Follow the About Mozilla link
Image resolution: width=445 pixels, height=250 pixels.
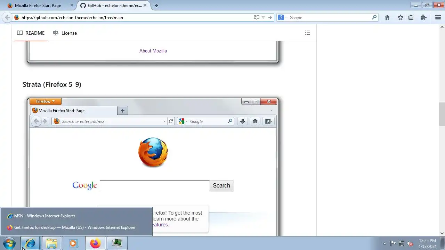(153, 51)
